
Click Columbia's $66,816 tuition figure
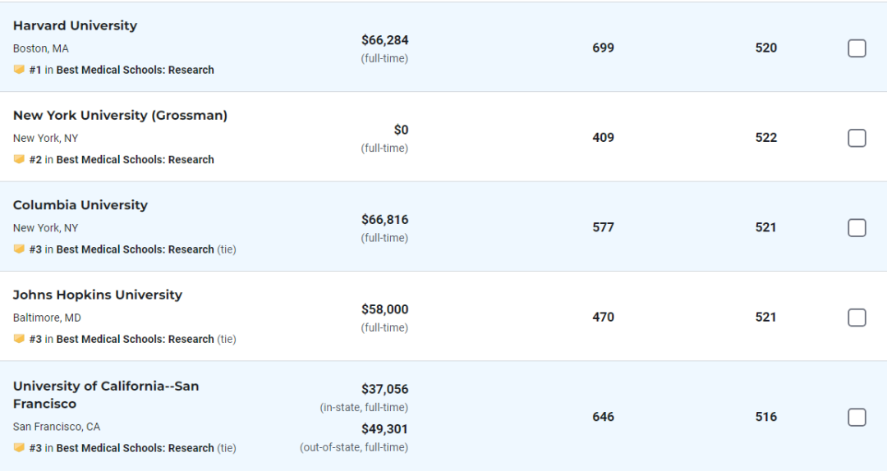click(x=384, y=219)
